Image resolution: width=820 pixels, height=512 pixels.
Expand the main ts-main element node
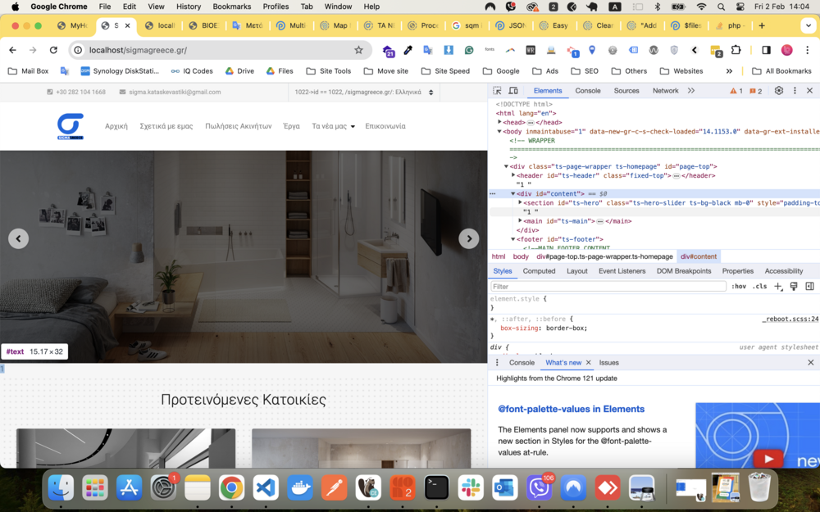(x=520, y=220)
